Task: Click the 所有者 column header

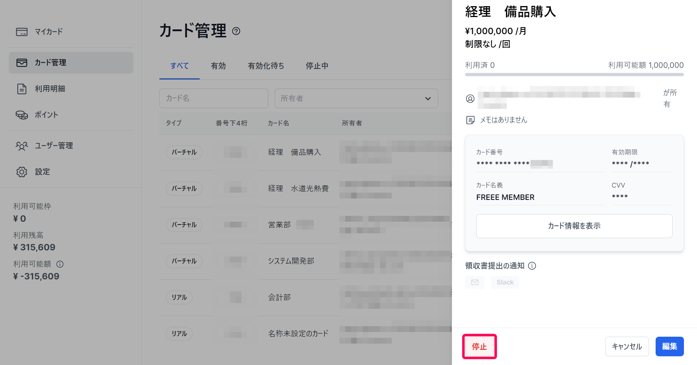Action: pos(352,123)
